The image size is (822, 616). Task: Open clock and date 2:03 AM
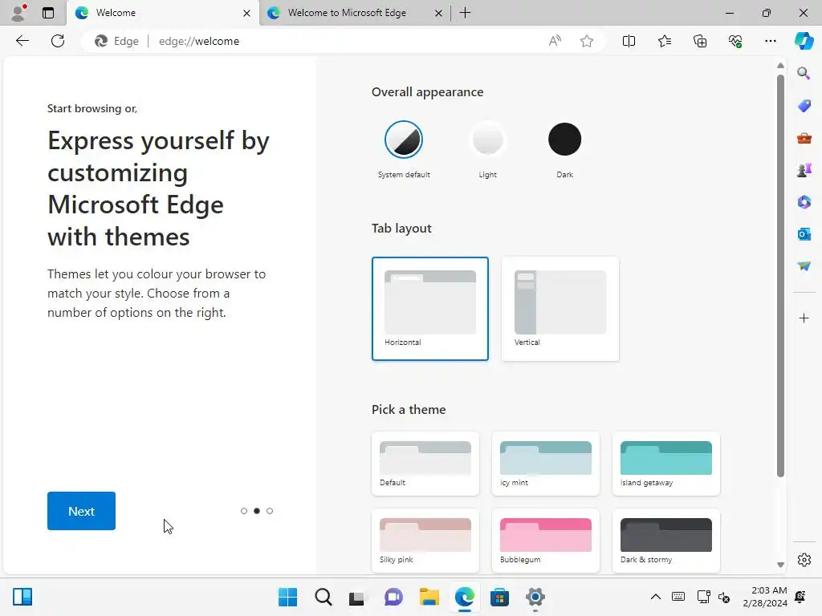tap(765, 597)
